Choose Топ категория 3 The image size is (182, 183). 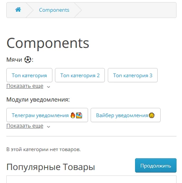click(133, 75)
